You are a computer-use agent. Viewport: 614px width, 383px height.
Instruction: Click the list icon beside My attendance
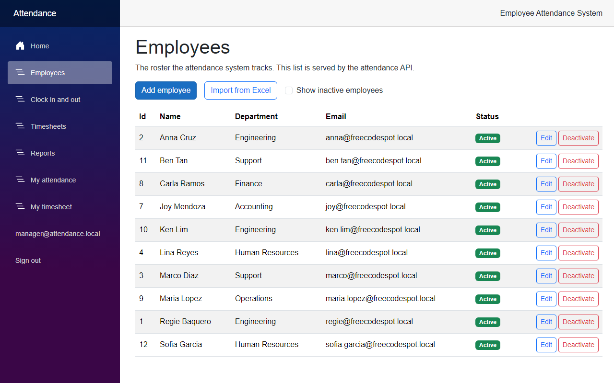pos(20,180)
